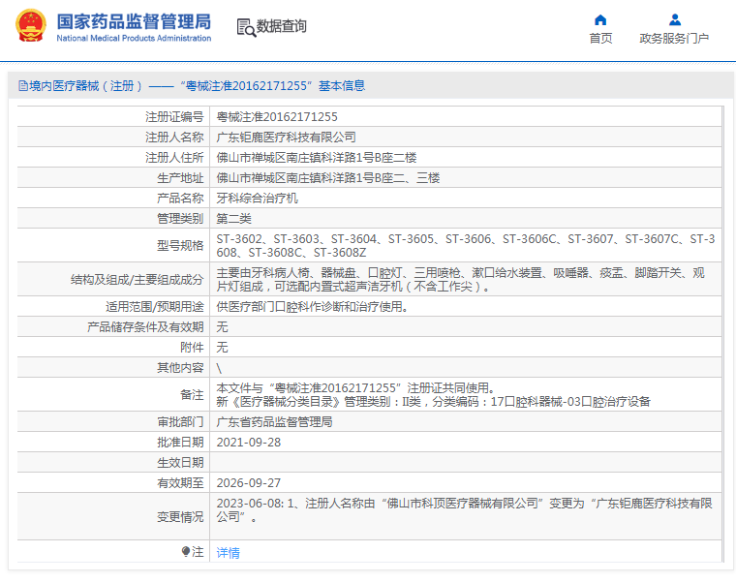Click the 备注 label
Image resolution: width=736 pixels, height=583 pixels.
pyautogui.click(x=192, y=395)
